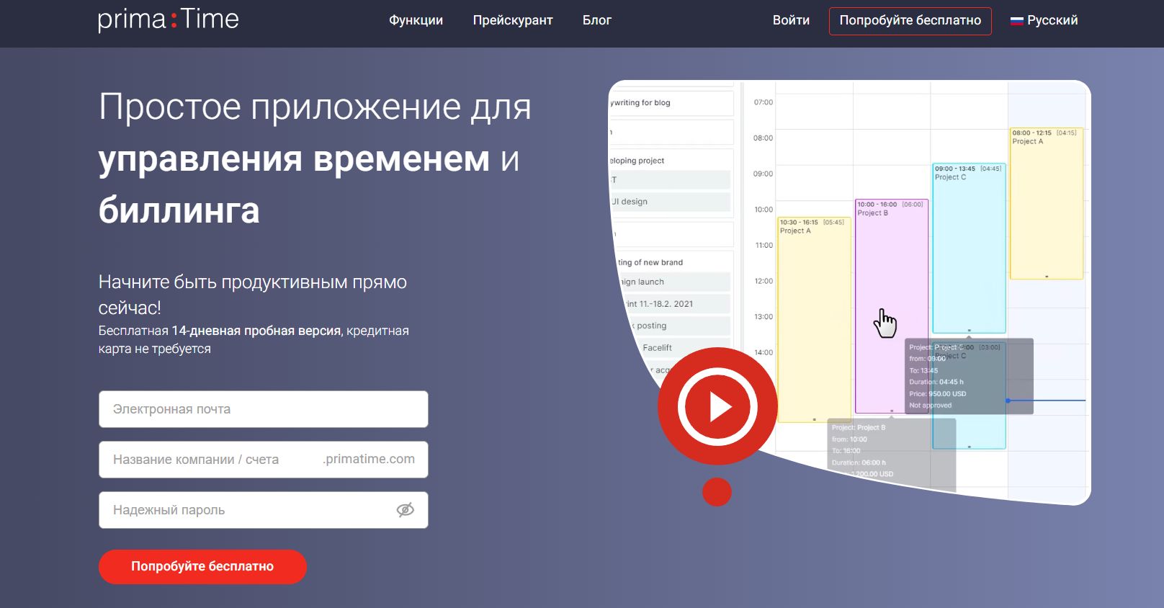
Task: Open the Русский language dropdown
Action: [1044, 20]
